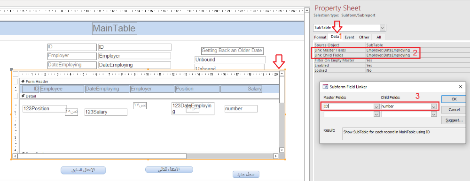
Task: Click the الانتقال للتالي button
Action: point(169,169)
